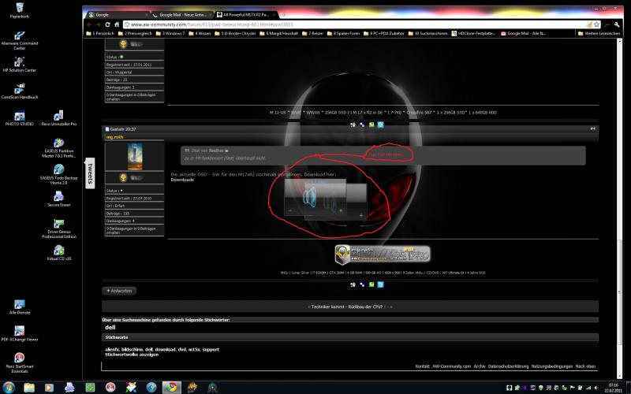
Task: Open the Google Mail - Alle N... bookmark
Action: (523, 33)
